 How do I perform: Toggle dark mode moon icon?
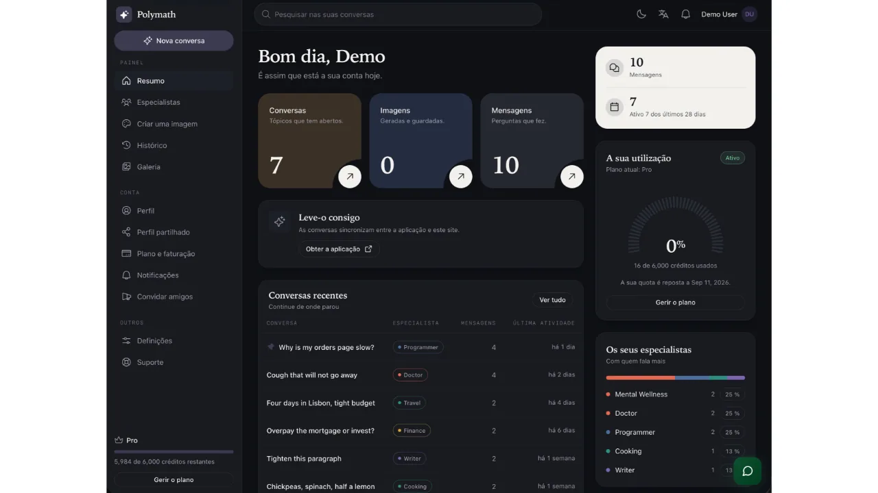(641, 14)
